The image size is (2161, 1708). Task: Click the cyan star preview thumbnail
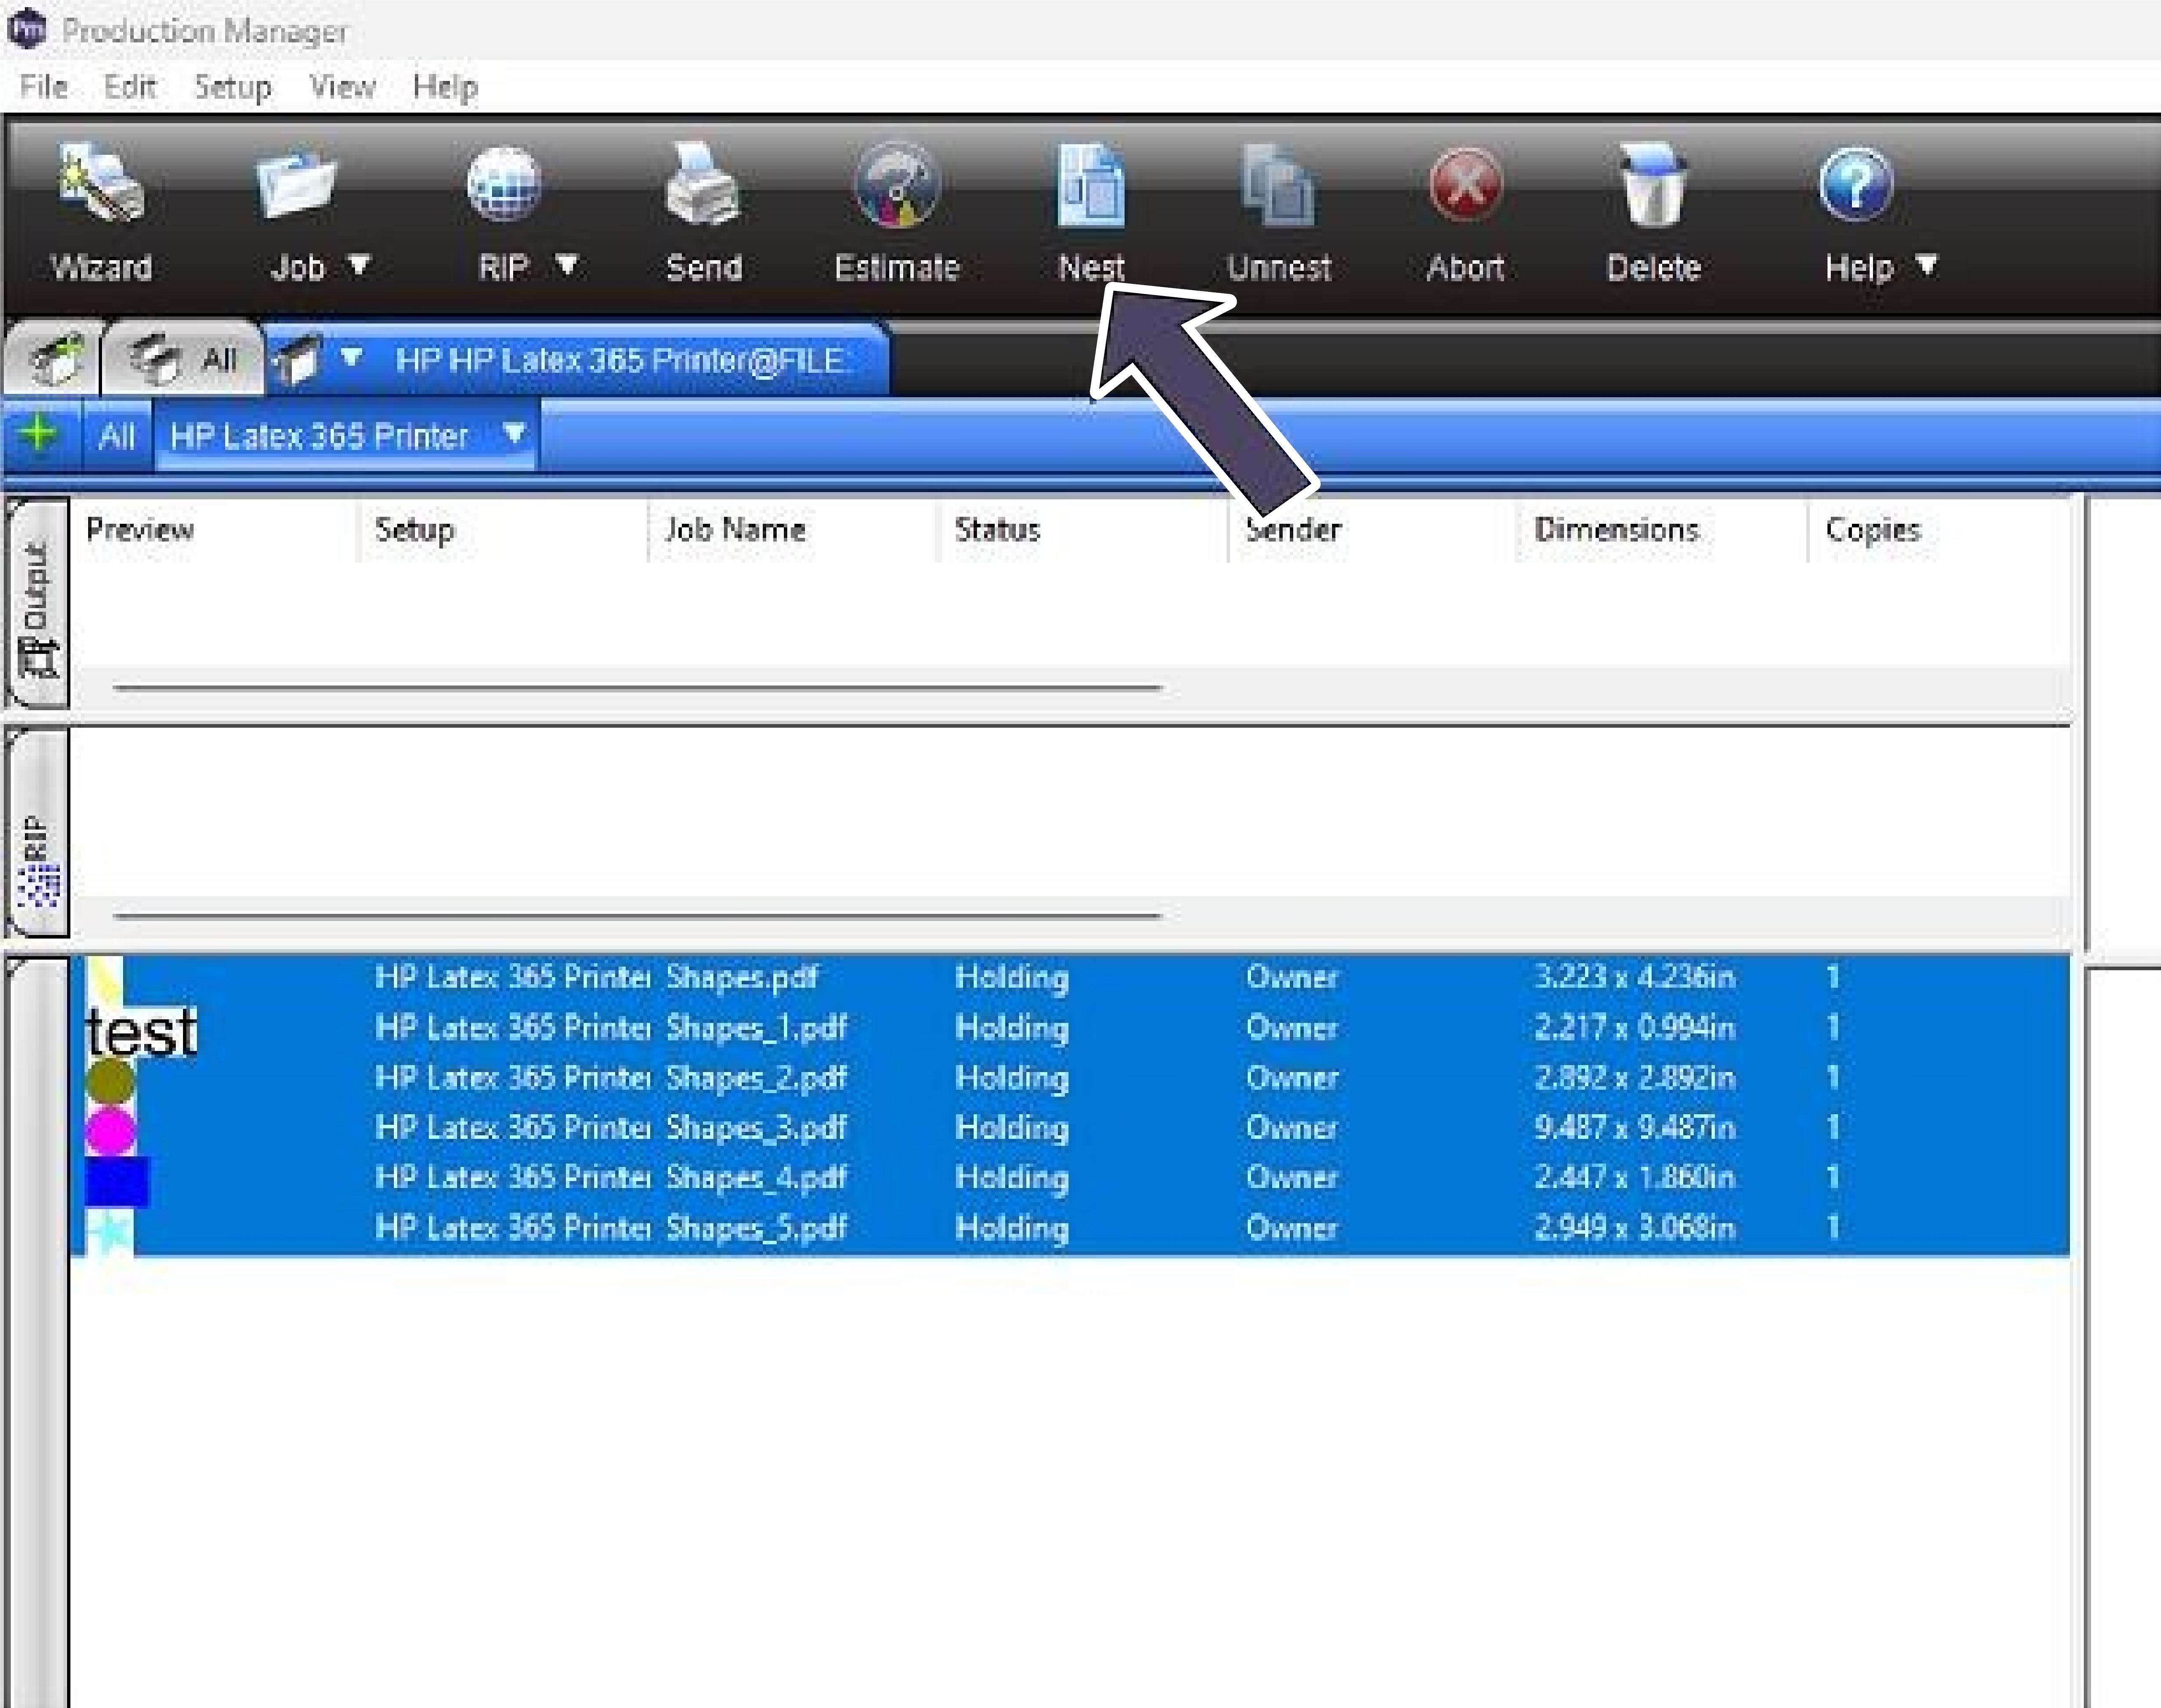point(110,1231)
